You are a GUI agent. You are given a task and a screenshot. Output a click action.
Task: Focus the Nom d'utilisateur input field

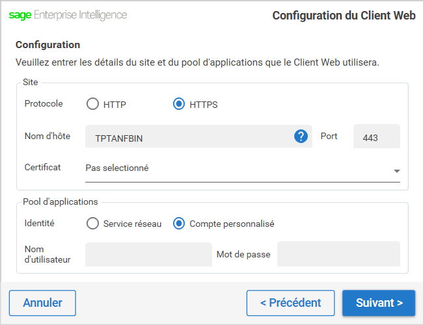148,254
